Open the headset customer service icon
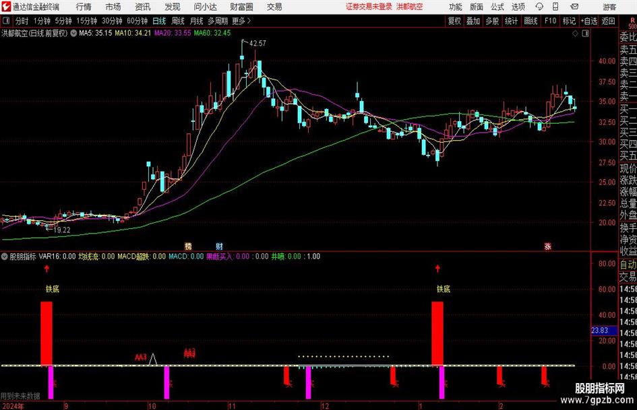 point(539,7)
